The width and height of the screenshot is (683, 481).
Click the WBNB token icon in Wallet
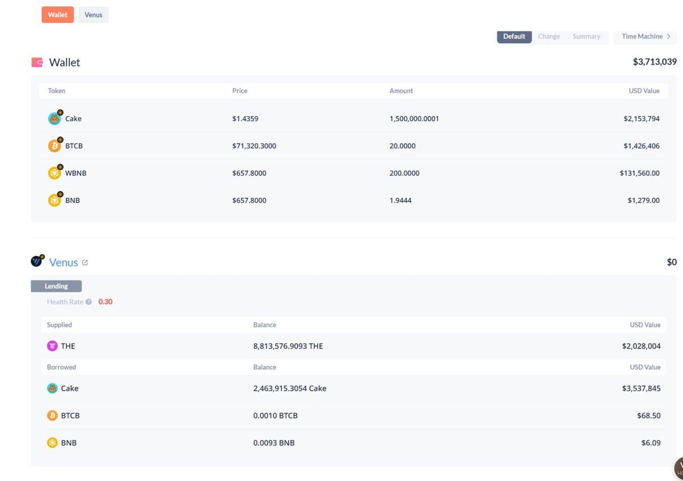54,173
